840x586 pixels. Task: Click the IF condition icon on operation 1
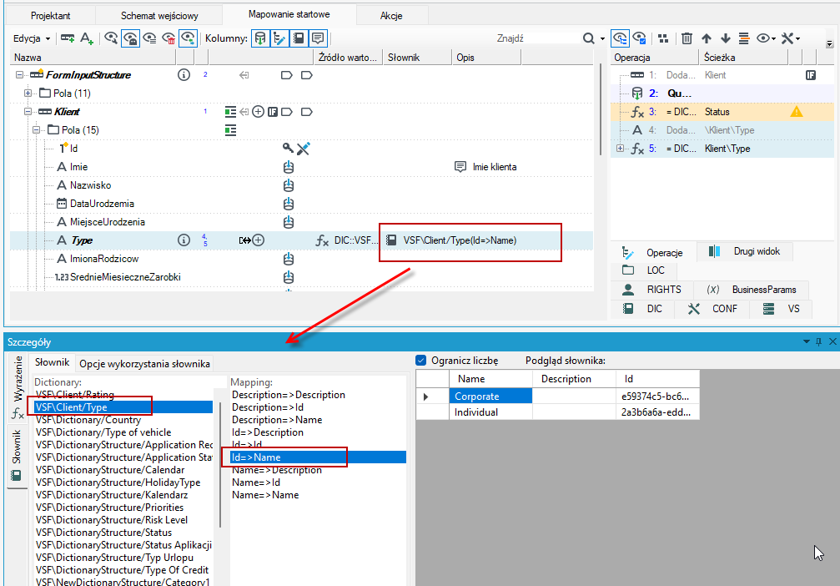811,75
